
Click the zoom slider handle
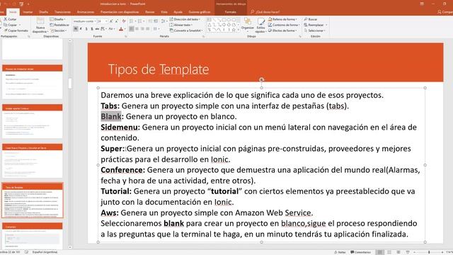[x=429, y=252]
